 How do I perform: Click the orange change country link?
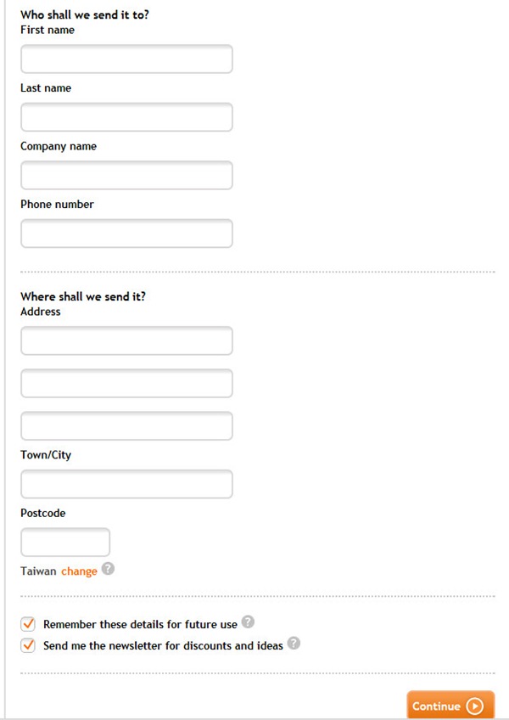[x=79, y=571]
